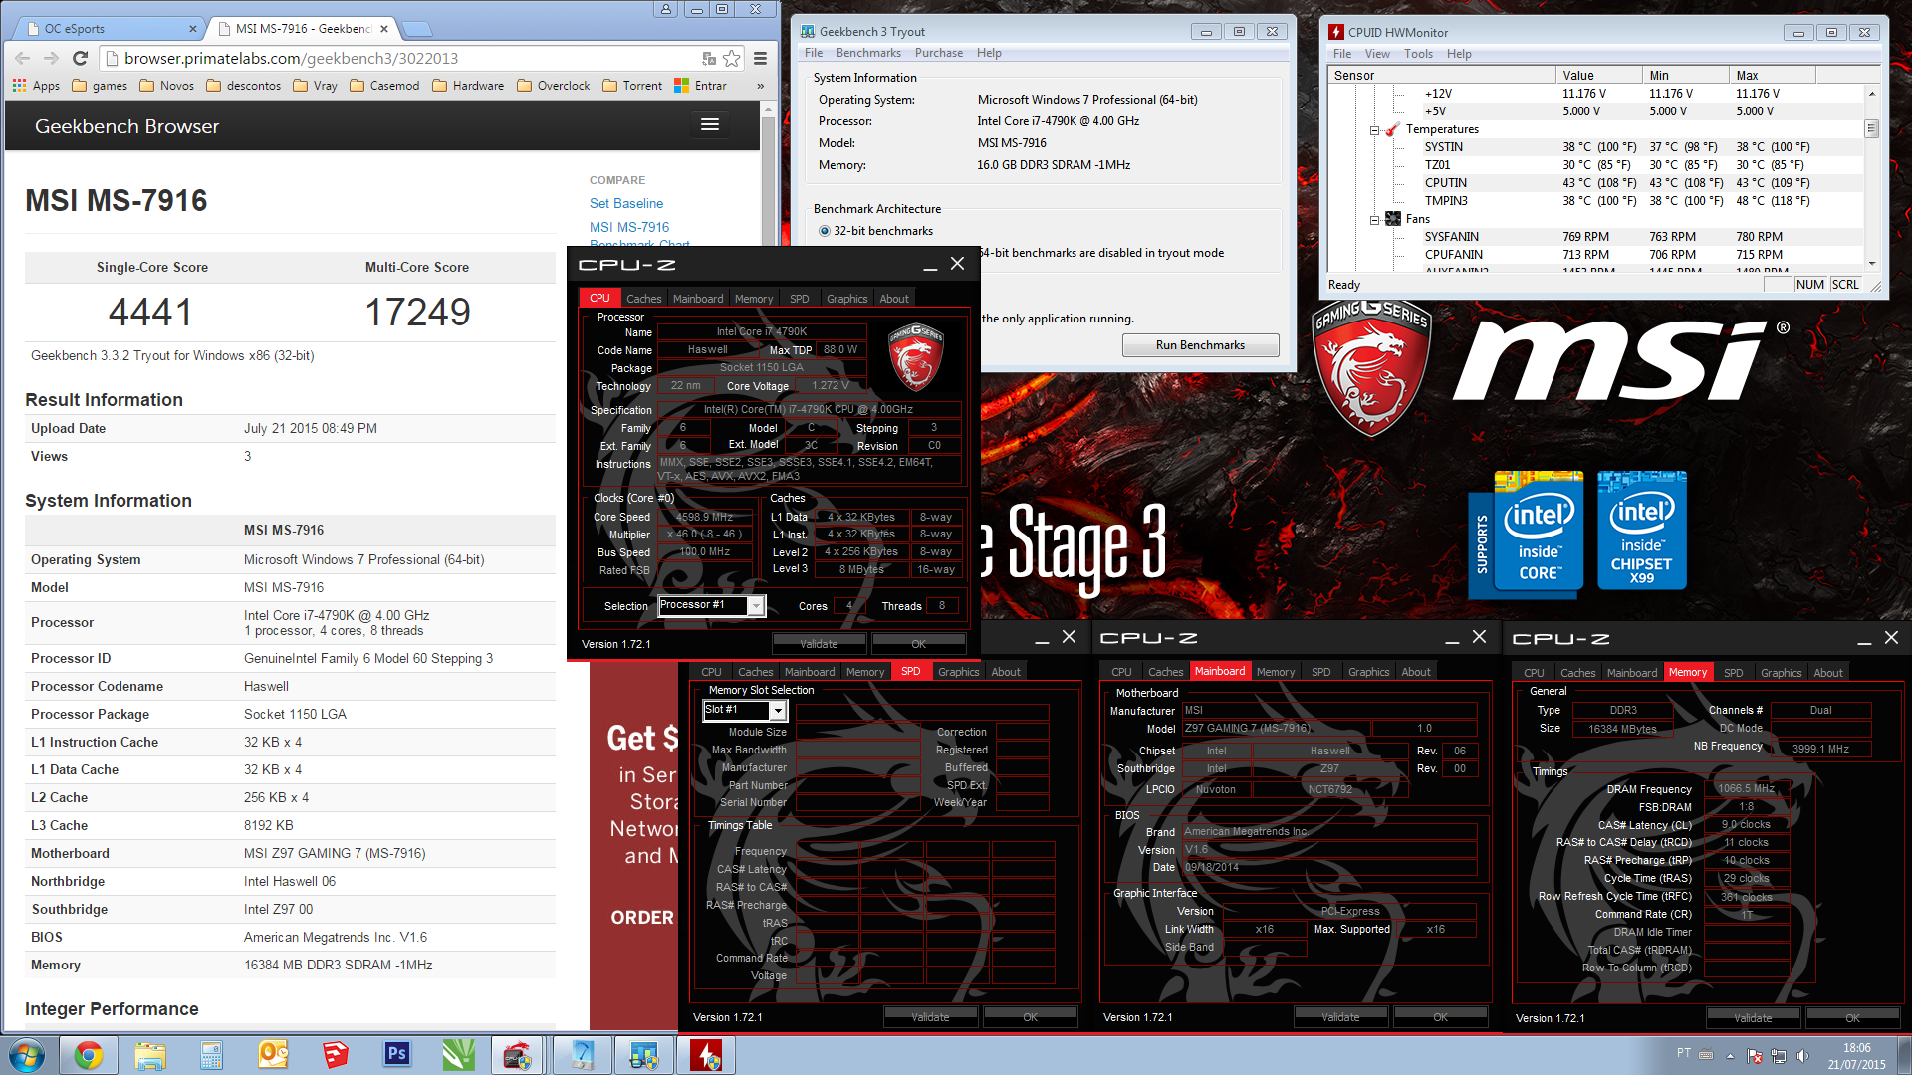Open the network tray icon
Image resolution: width=1912 pixels, height=1075 pixels.
[1779, 1056]
